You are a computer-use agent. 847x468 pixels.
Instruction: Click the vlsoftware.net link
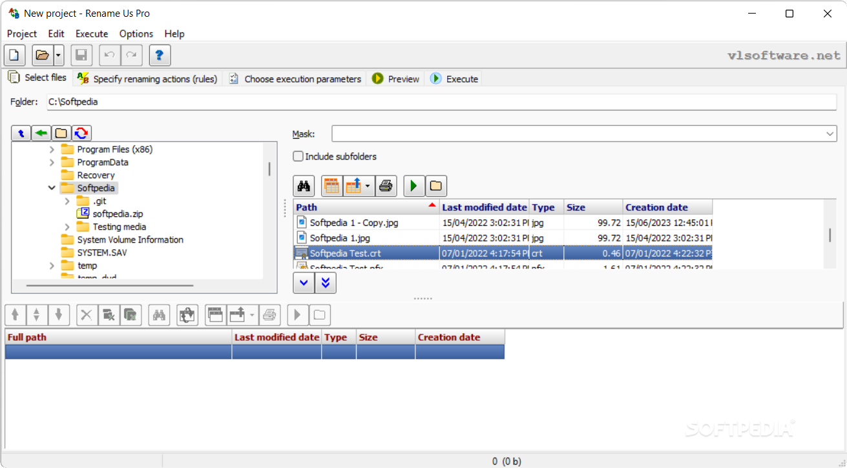pos(784,56)
